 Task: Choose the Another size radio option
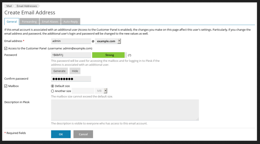pos(53,91)
